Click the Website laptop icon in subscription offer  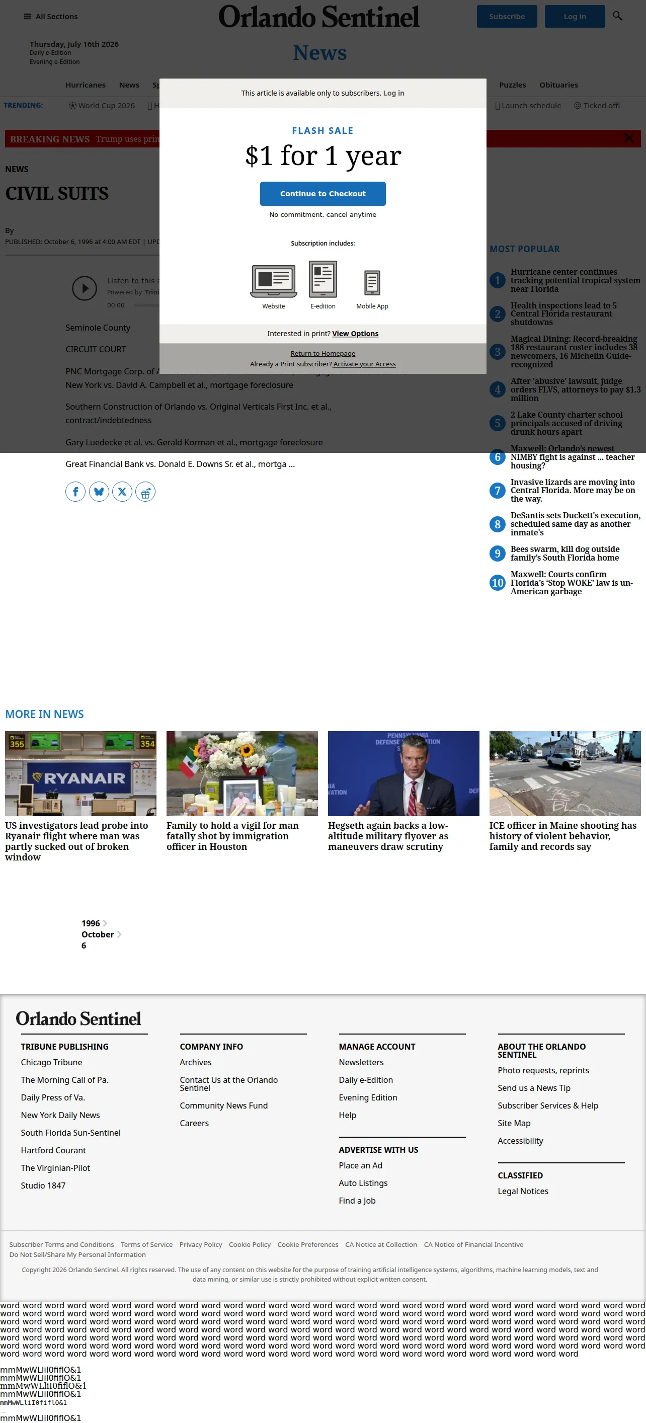pos(273,281)
